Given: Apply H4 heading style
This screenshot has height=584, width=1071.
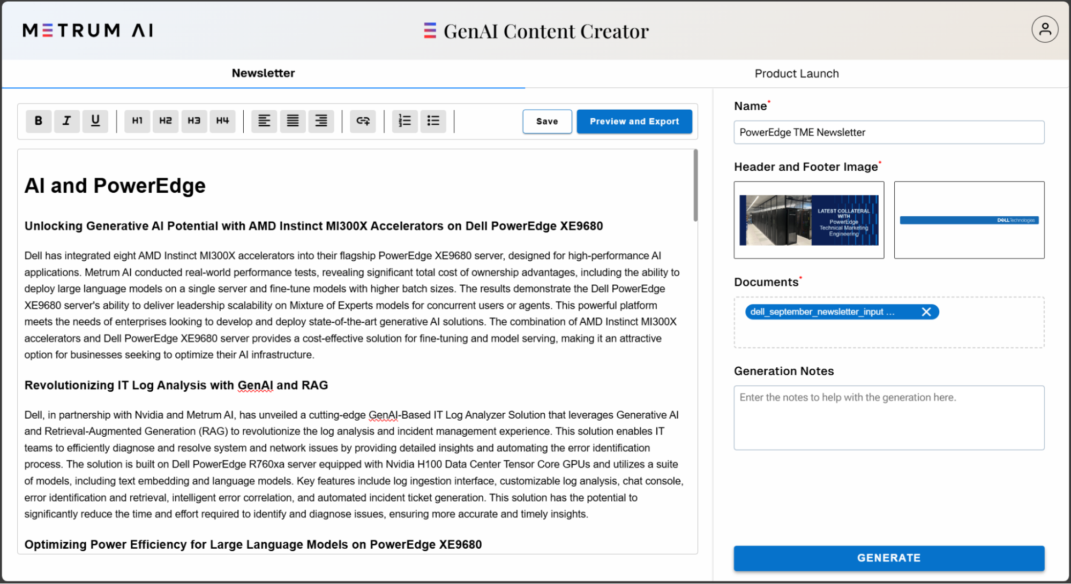Looking at the screenshot, I should [222, 121].
